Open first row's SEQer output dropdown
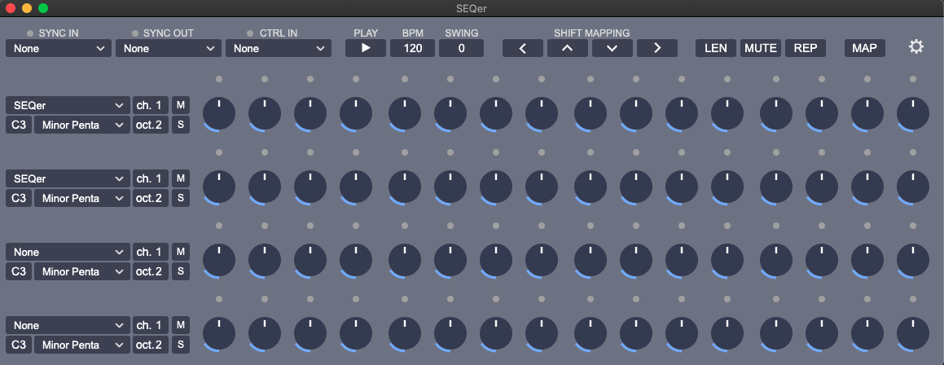 [x=68, y=105]
